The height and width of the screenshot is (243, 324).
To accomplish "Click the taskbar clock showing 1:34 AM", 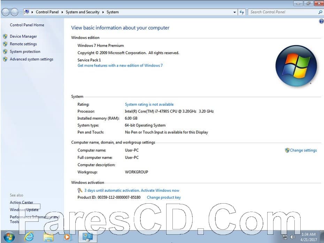I will click(309, 237).
